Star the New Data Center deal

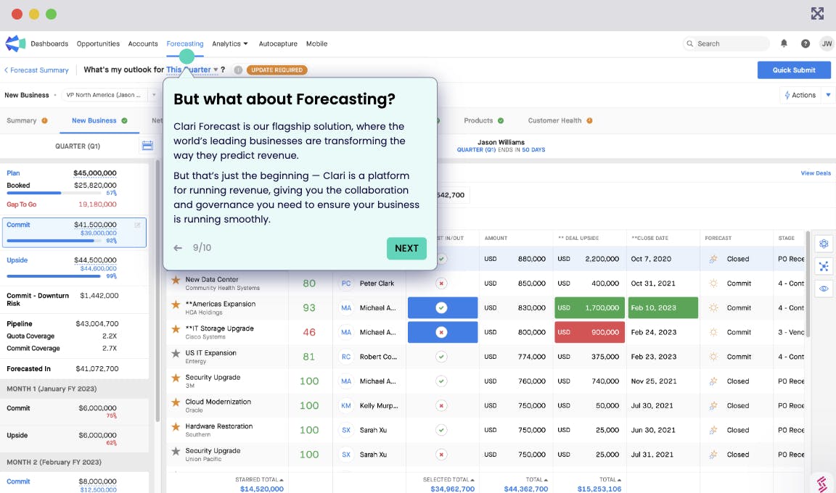176,280
